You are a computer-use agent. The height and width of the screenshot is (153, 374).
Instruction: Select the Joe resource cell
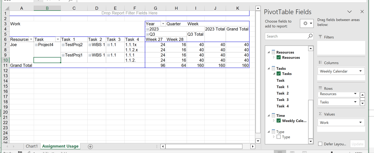21,45
